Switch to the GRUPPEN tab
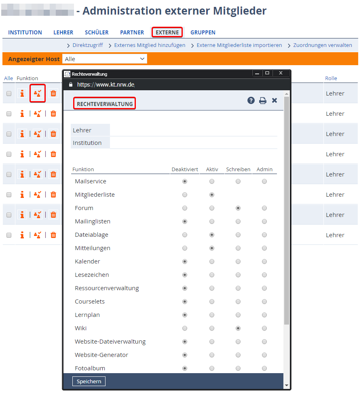Viewport: 359px width, 395px height. (x=203, y=32)
